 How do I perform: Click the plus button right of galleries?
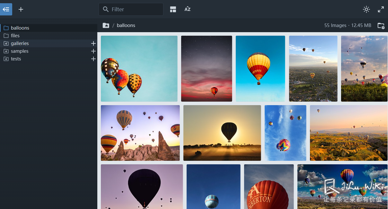(x=93, y=43)
